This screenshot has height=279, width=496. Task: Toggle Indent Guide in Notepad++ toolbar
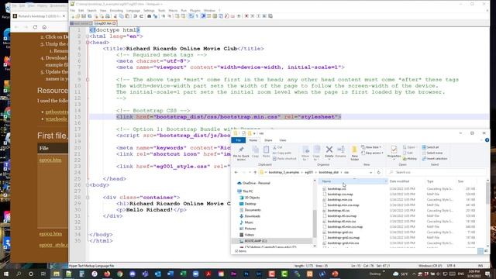[x=203, y=16]
